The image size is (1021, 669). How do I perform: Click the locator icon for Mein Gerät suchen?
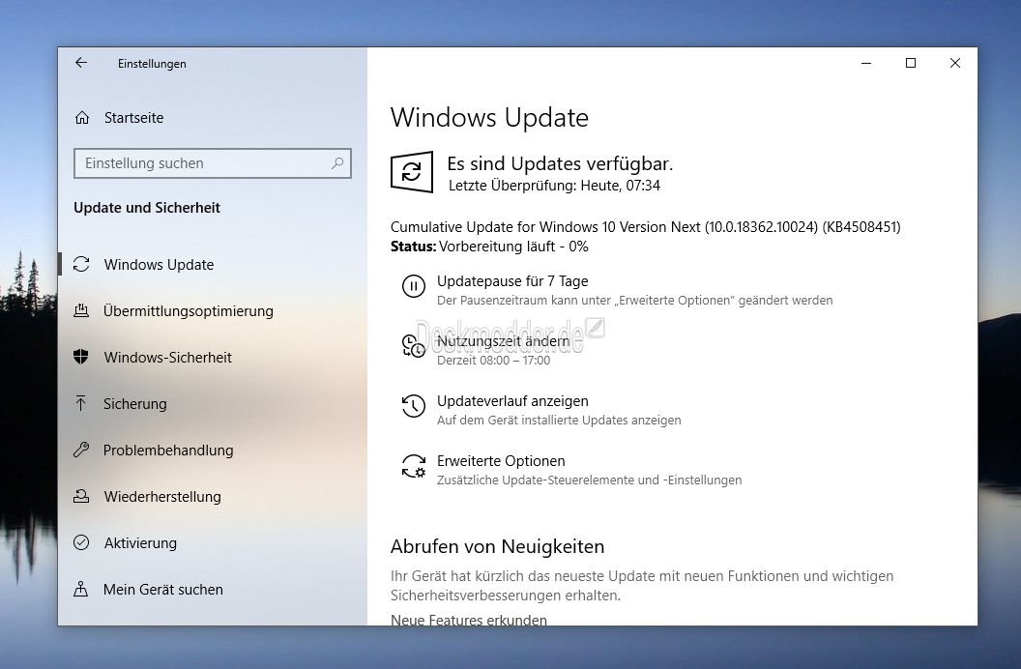coord(81,589)
